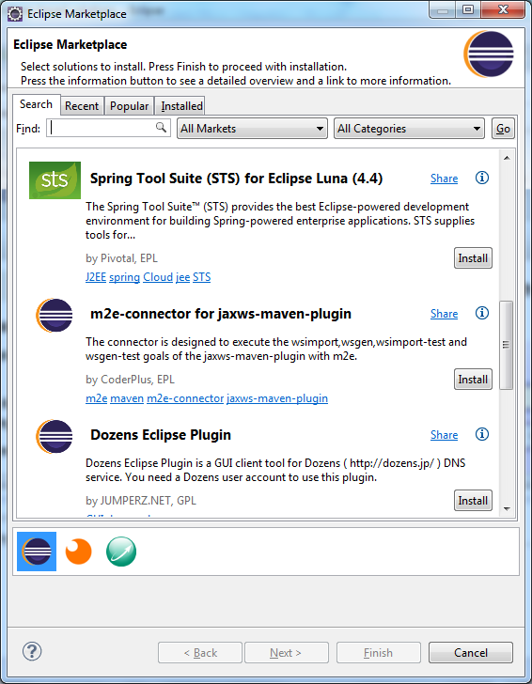Click the Go button
Viewport: 532px width, 684px height.
click(503, 129)
